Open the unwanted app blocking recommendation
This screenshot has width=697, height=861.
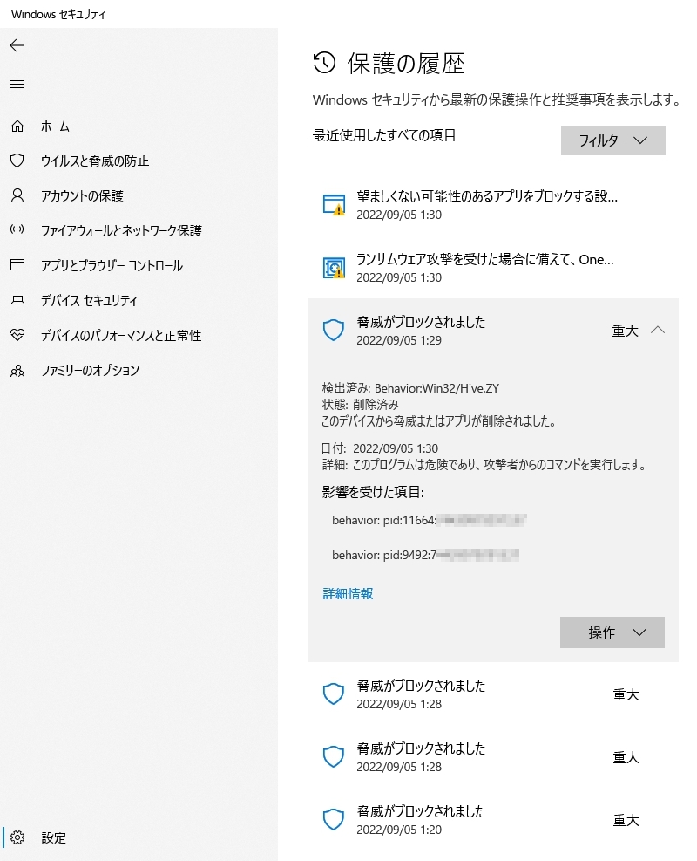point(493,205)
